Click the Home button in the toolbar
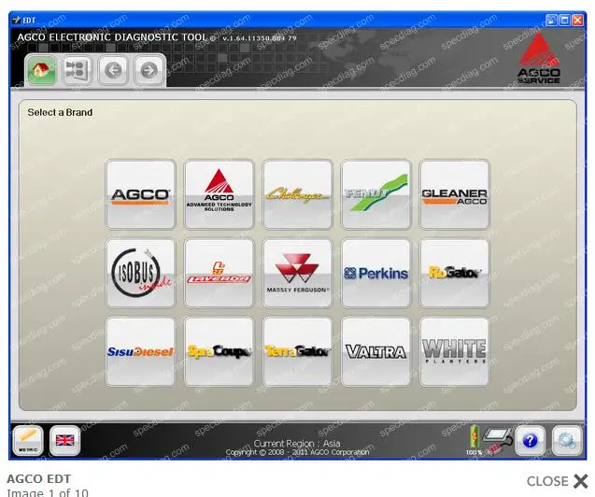The width and height of the screenshot is (595, 497). 41,70
